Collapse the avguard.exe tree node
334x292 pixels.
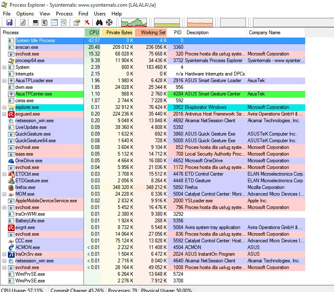point(4,114)
